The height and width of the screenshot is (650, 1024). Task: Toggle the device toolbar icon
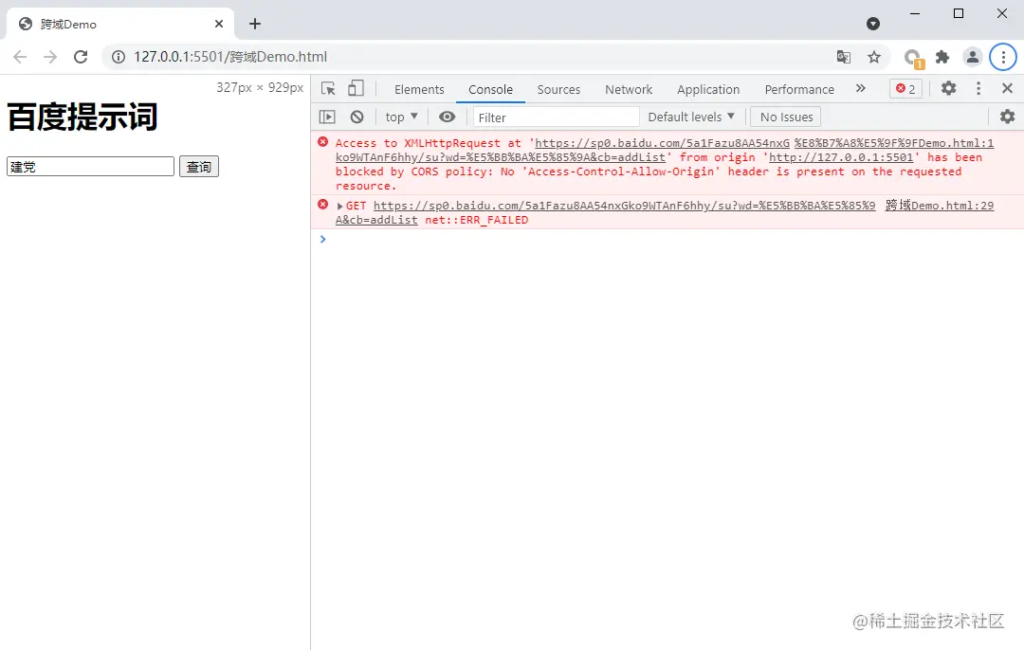pyautogui.click(x=356, y=89)
